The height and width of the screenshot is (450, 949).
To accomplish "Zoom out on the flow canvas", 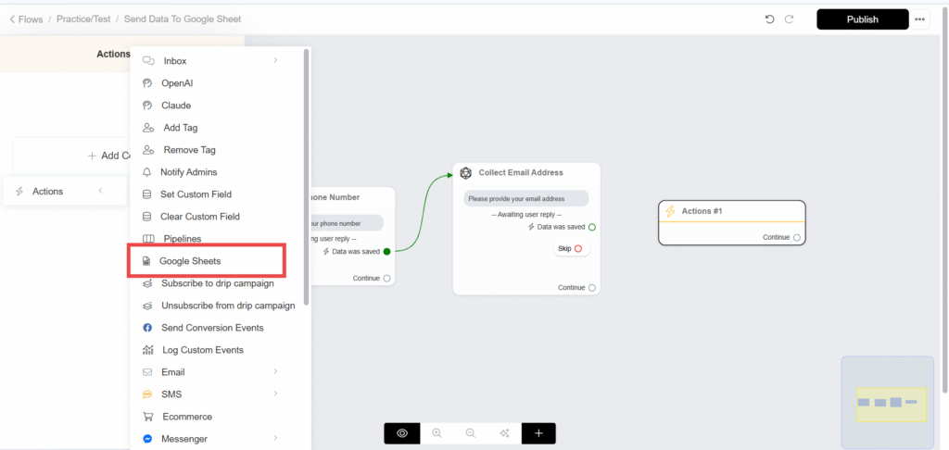I will (x=471, y=432).
